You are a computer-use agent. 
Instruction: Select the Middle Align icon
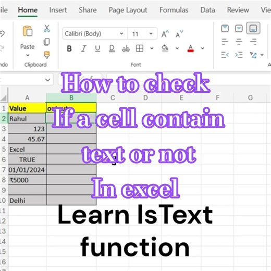(x=239, y=29)
